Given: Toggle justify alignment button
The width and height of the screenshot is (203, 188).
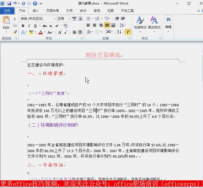Looking at the screenshot, I should pyautogui.click(x=107, y=25).
